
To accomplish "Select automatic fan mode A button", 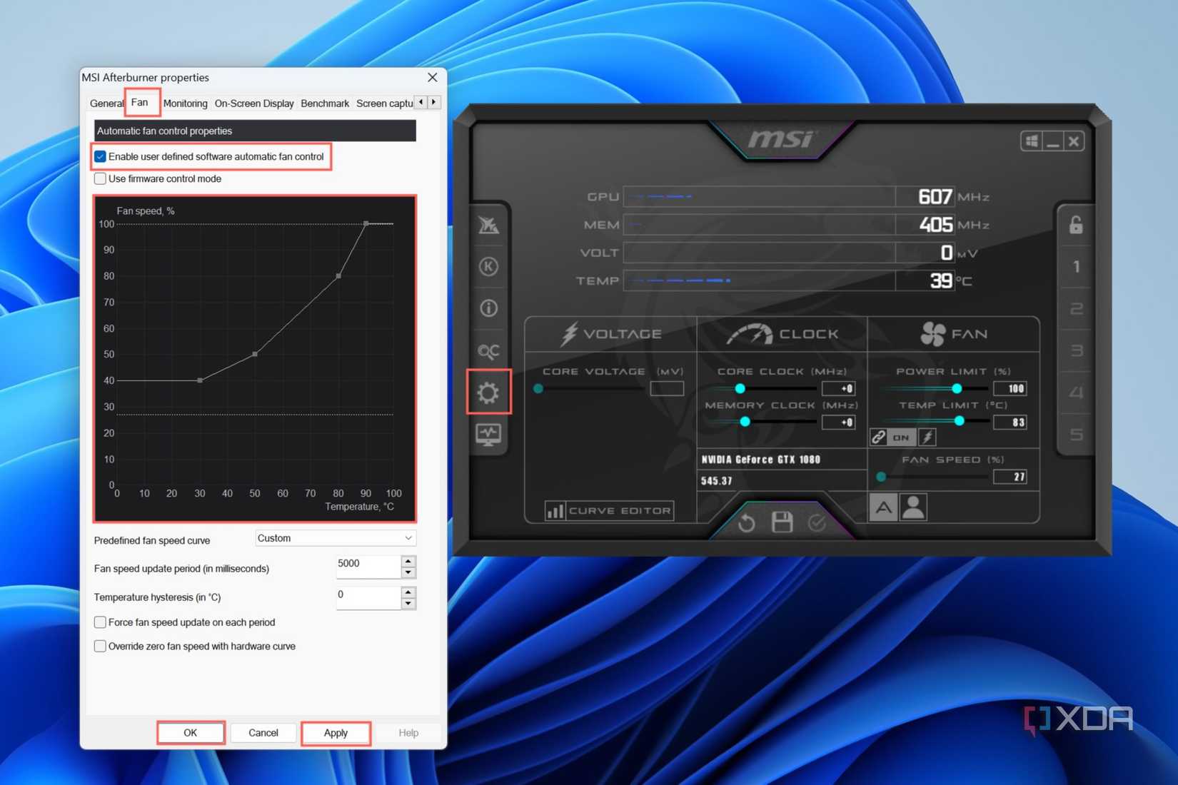I will point(883,507).
